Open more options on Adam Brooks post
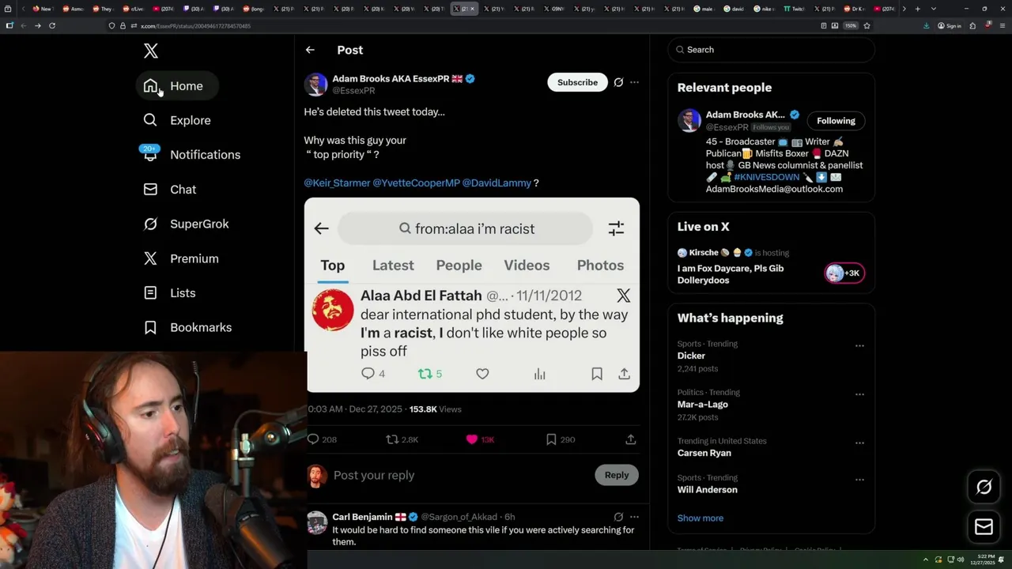This screenshot has width=1012, height=569. [x=634, y=82]
